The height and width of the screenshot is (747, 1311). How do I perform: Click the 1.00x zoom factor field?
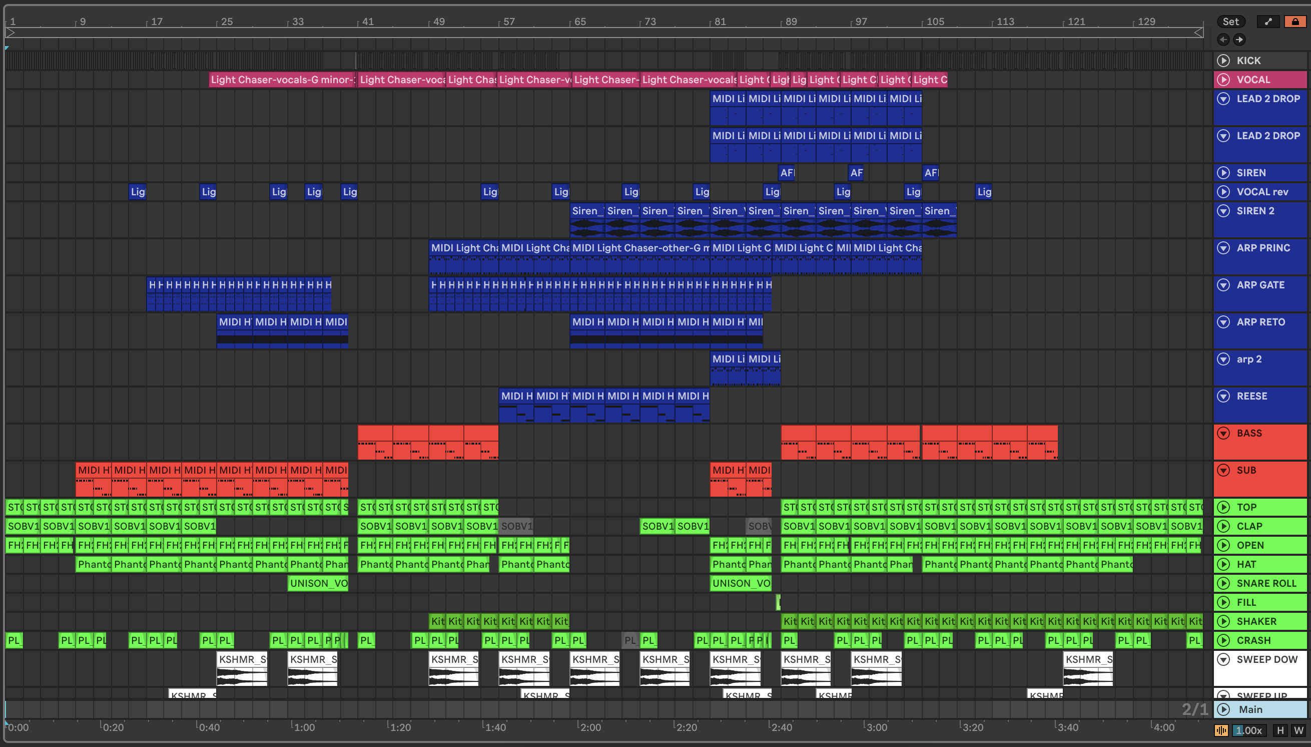pyautogui.click(x=1249, y=730)
